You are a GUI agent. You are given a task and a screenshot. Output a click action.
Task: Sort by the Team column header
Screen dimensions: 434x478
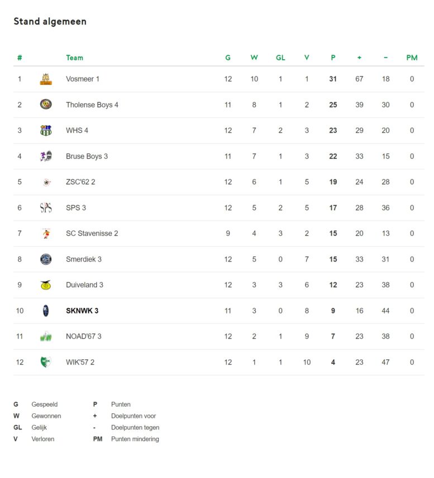tap(74, 57)
